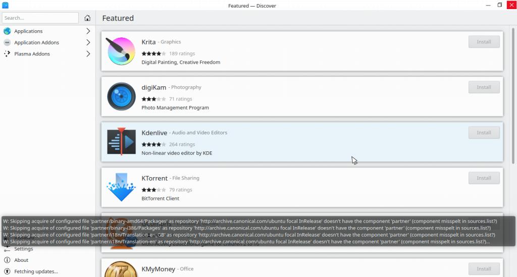Install Kdenlive
Screen dimensions: 517x277
point(484,133)
